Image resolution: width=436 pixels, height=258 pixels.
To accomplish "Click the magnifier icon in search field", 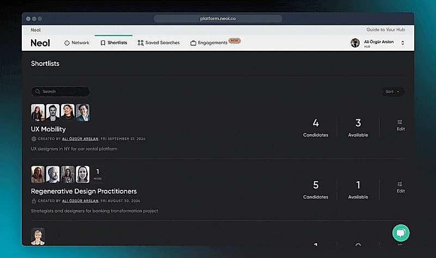I will point(38,92).
